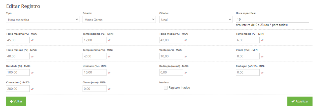Click eraser icon beside Temp máxima MAX
This screenshot has width=315, height=109.
(x=32, y=40)
